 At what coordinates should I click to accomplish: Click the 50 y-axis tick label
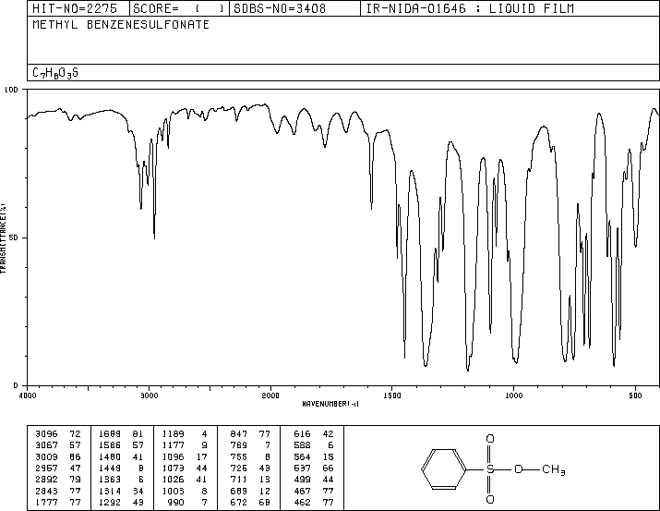(x=14, y=237)
